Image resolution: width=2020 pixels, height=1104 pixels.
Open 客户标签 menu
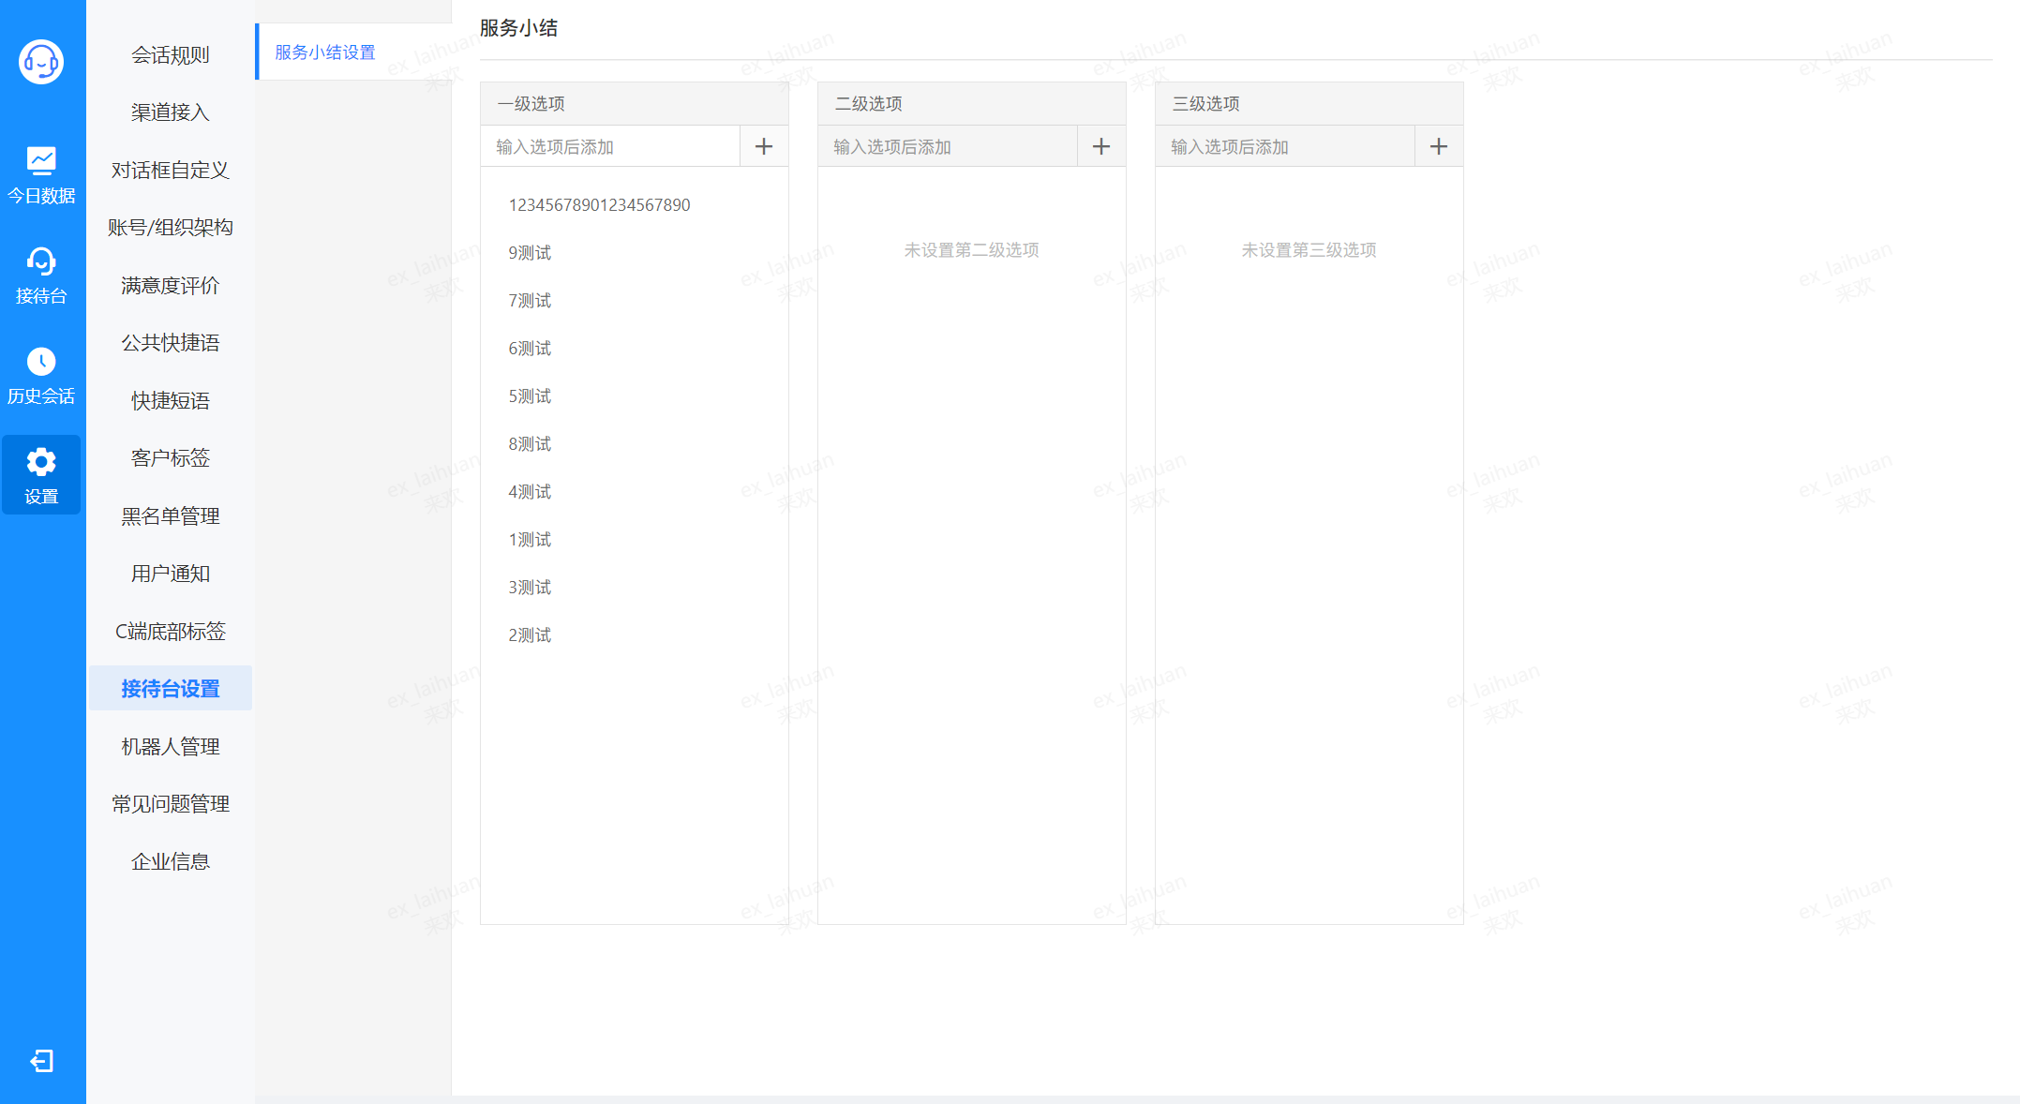pos(171,458)
